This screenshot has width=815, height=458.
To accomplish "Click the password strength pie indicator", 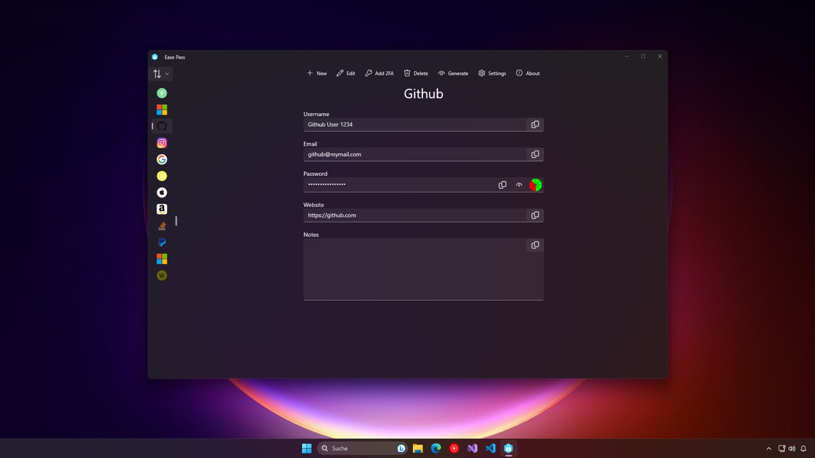I will coord(536,185).
